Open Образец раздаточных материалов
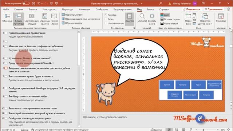Screen dimensions: 233x131 (x=81, y=19)
